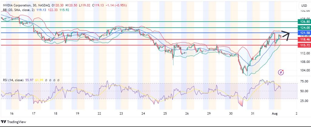Click the 126.80 price label
This screenshot has height=127, width=311.
coord(304,21)
